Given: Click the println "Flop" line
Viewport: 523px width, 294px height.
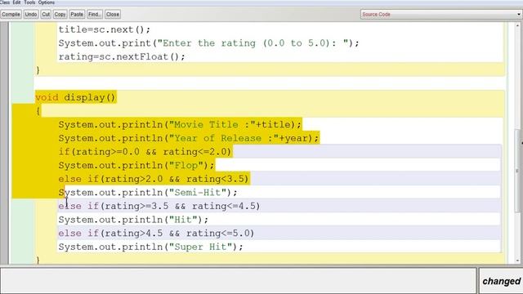Looking at the screenshot, I should (136, 165).
